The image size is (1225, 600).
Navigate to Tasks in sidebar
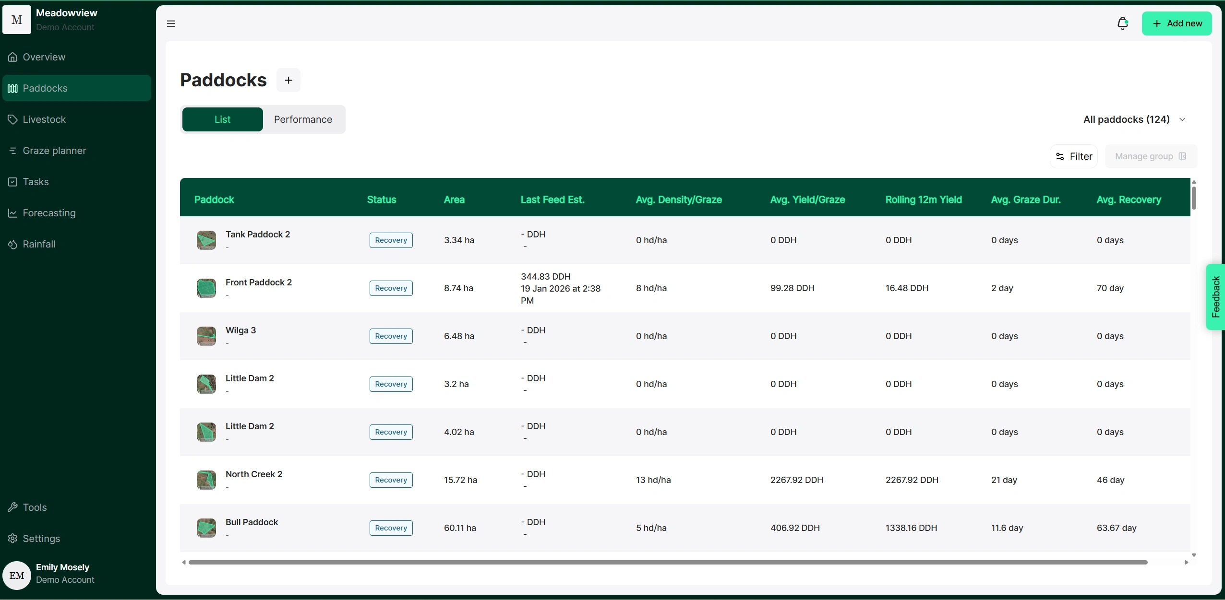pyautogui.click(x=36, y=182)
